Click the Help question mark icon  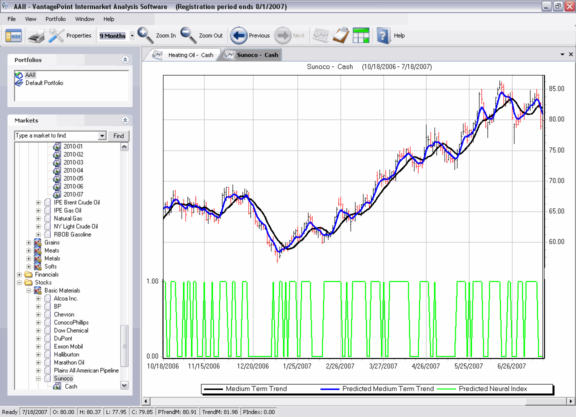click(383, 35)
